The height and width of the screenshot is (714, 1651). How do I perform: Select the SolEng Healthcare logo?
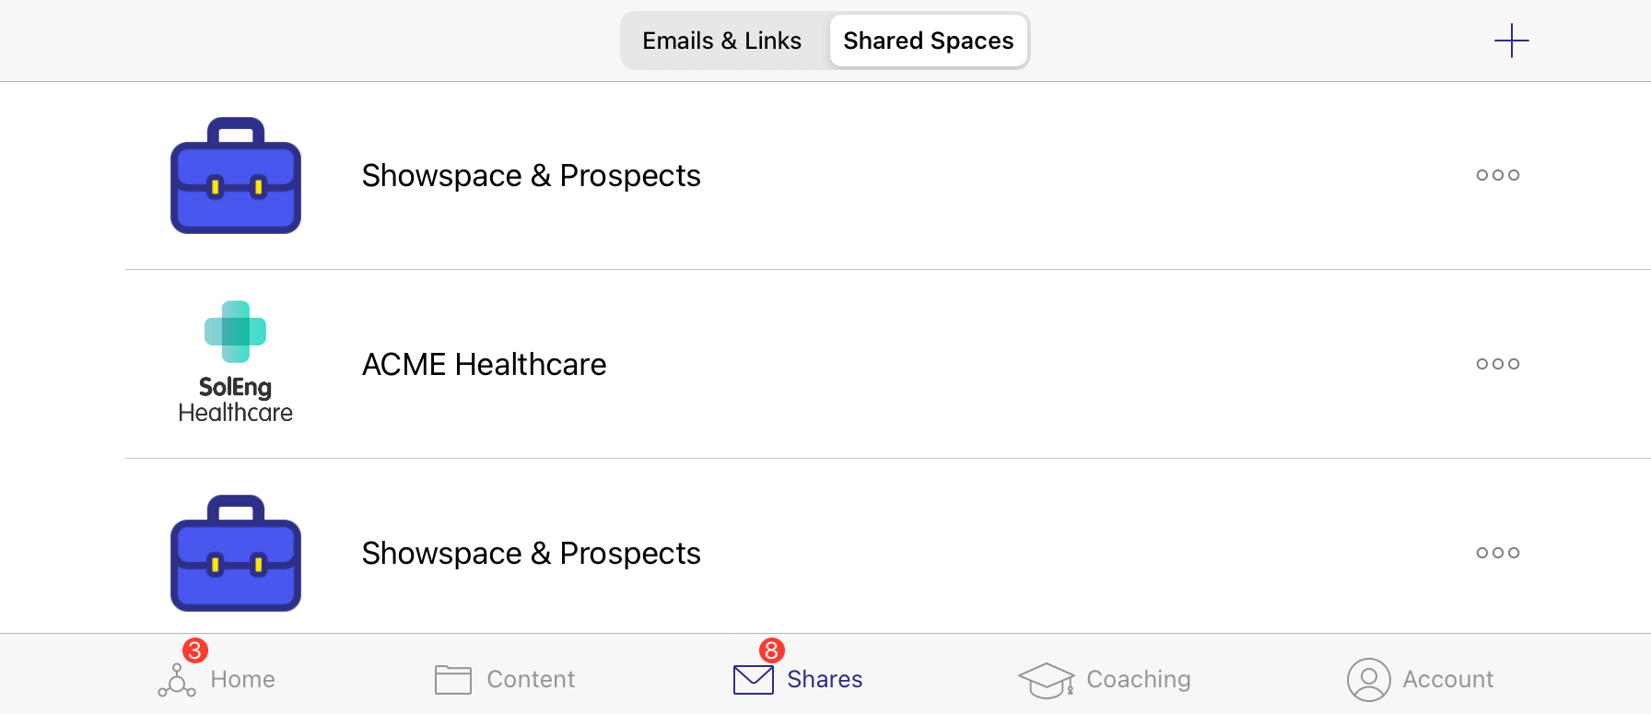click(x=235, y=359)
